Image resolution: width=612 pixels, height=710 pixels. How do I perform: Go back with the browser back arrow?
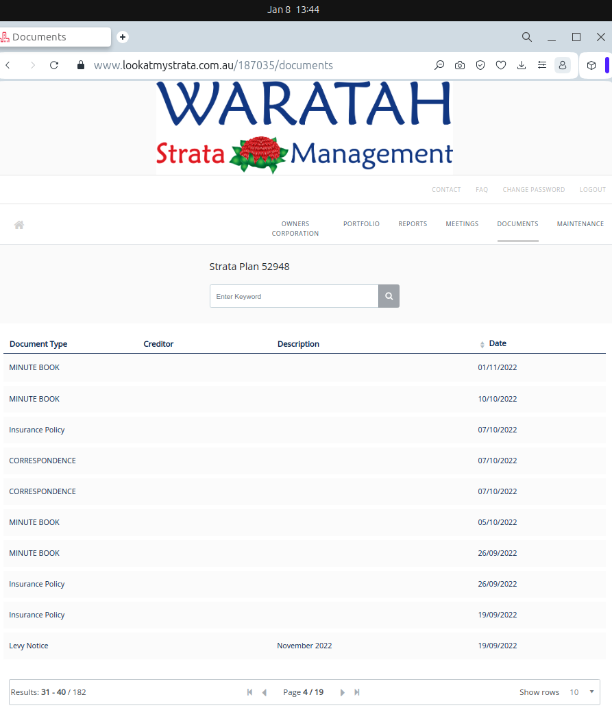(8, 65)
